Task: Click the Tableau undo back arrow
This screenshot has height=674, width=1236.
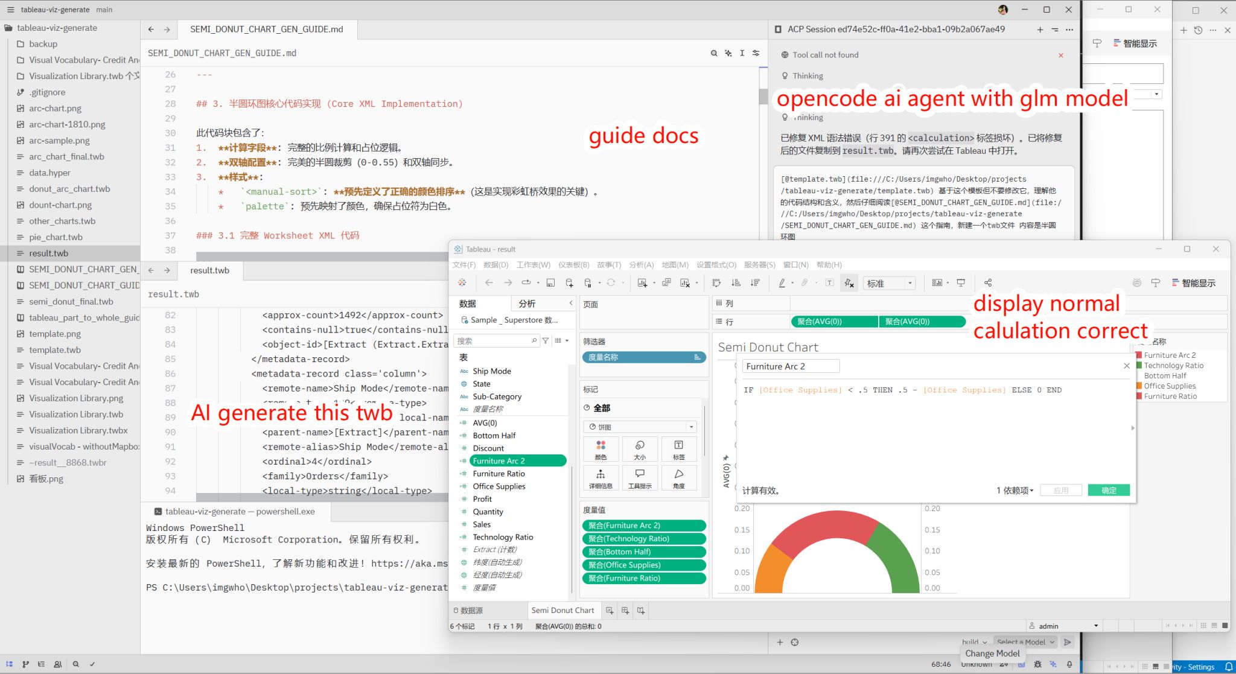Action: tap(489, 282)
